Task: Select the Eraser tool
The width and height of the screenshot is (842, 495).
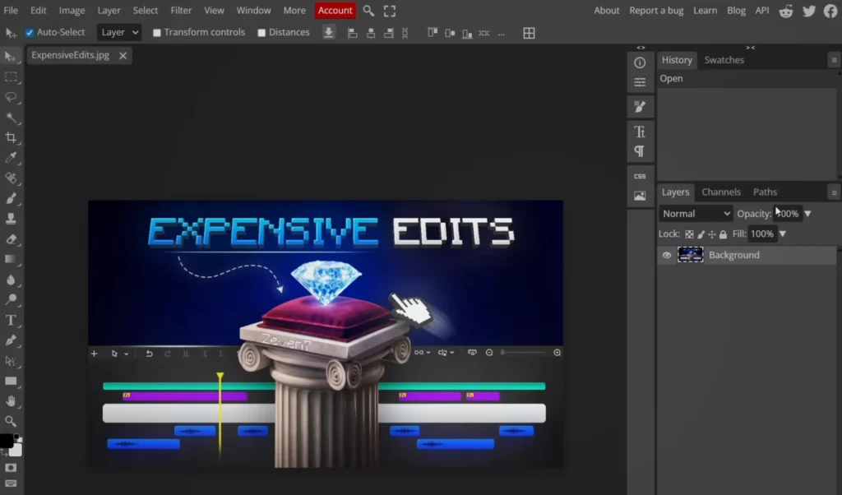Action: pos(11,239)
